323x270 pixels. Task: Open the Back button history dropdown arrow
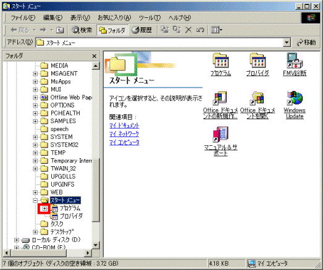click(35, 30)
